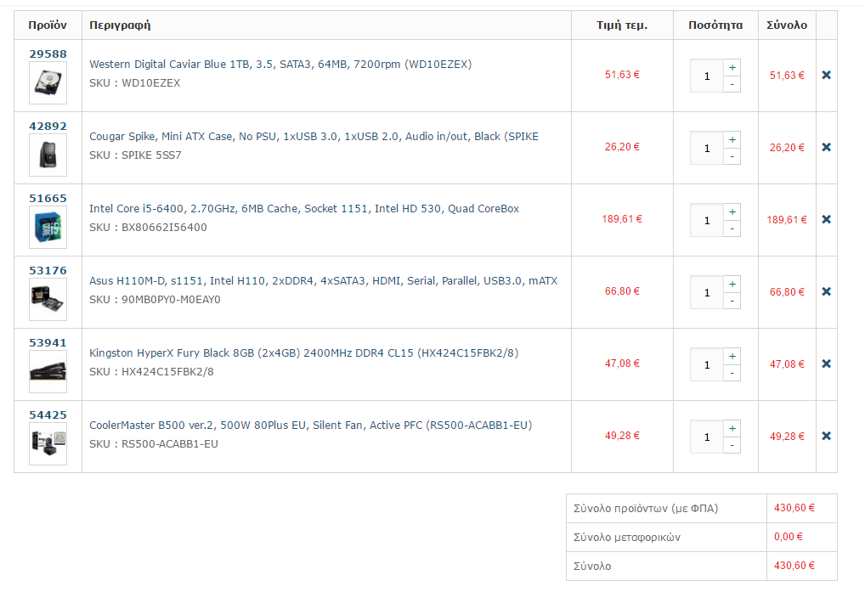Open the Kingston RAM thumbnail
Screen dimensions: 865x592
pyautogui.click(x=48, y=372)
